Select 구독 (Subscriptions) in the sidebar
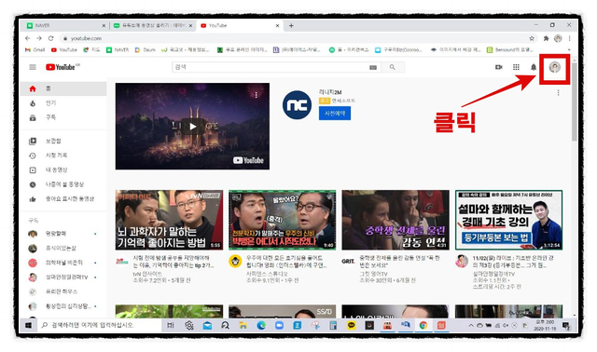Screen dimensions: 597x352 [63, 117]
